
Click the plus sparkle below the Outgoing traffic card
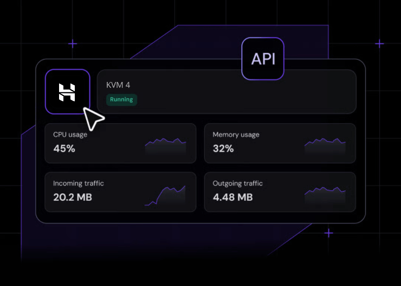(x=328, y=233)
